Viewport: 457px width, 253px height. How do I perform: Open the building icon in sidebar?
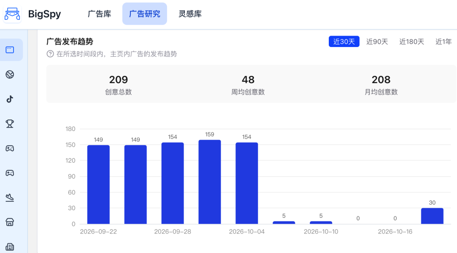click(x=10, y=247)
